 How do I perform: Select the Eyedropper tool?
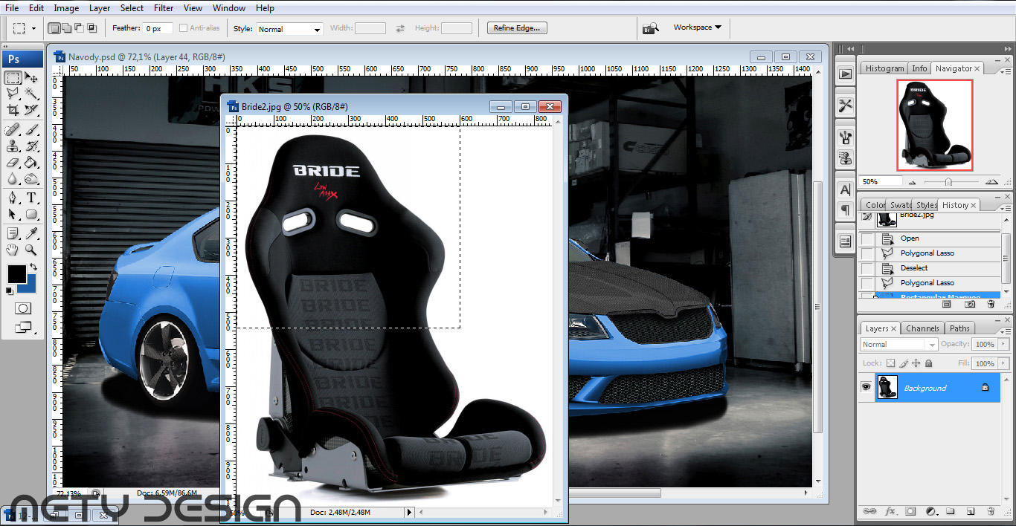(x=31, y=233)
